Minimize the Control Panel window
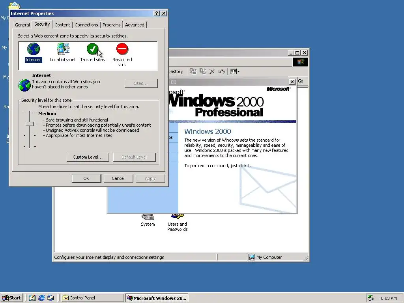Screen dimensions: 404x303 coord(291,53)
